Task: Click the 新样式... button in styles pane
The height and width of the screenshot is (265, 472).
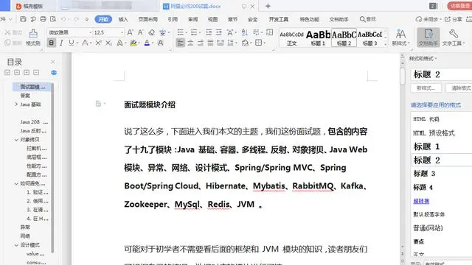Action: tap(426, 88)
